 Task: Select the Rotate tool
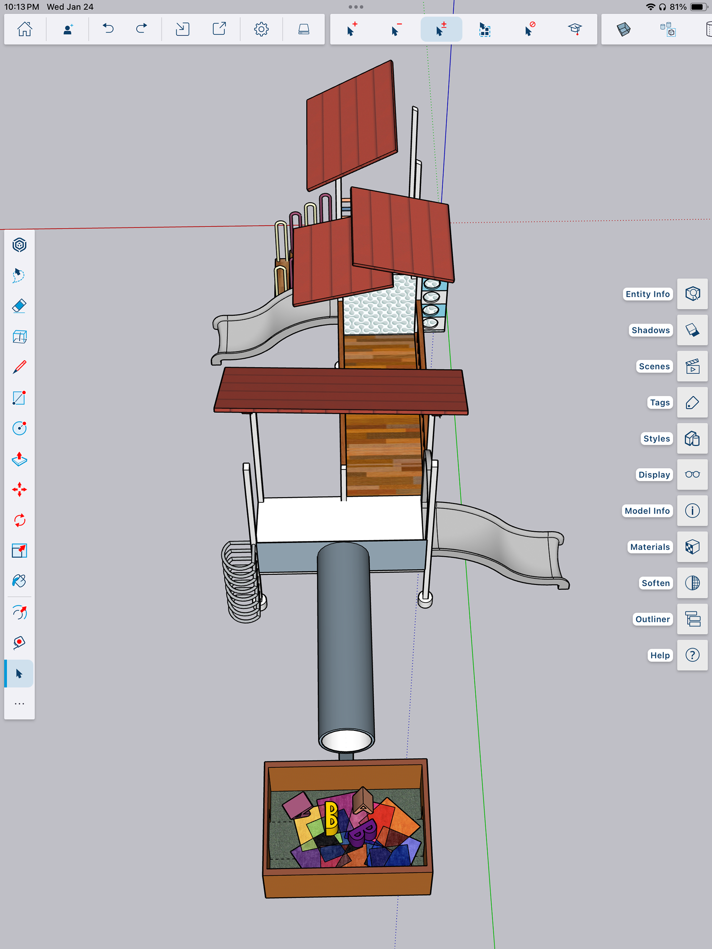tap(19, 520)
